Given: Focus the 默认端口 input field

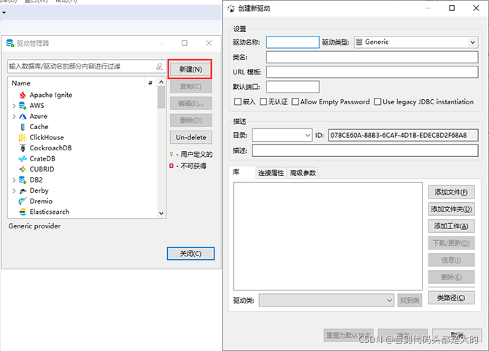Looking at the screenshot, I should tap(293, 87).
